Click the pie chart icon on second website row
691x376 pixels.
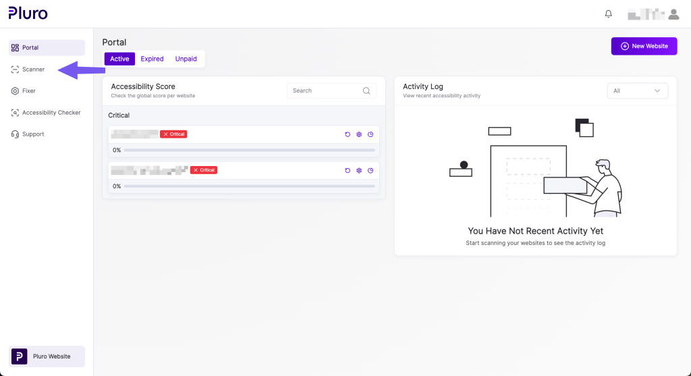point(370,170)
